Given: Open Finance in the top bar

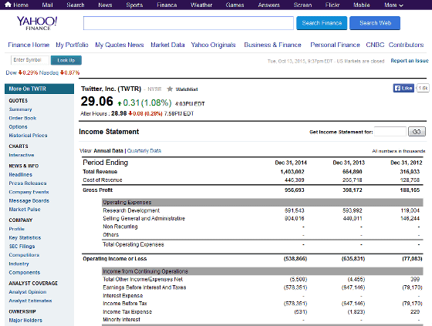Looking at the screenshot, I should coord(167,5).
